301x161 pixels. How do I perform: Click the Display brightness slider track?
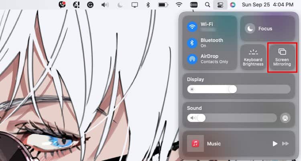[239, 89]
